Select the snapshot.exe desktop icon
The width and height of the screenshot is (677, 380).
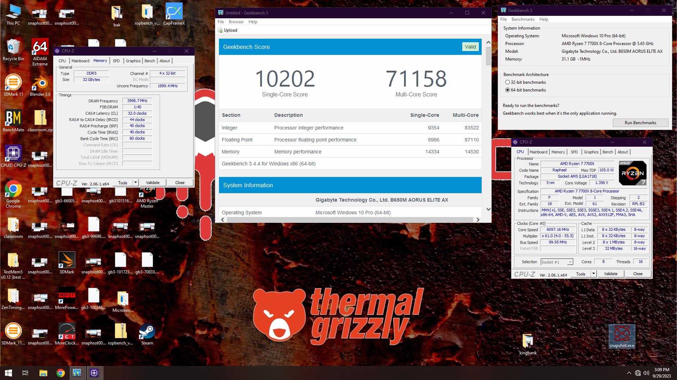point(622,337)
